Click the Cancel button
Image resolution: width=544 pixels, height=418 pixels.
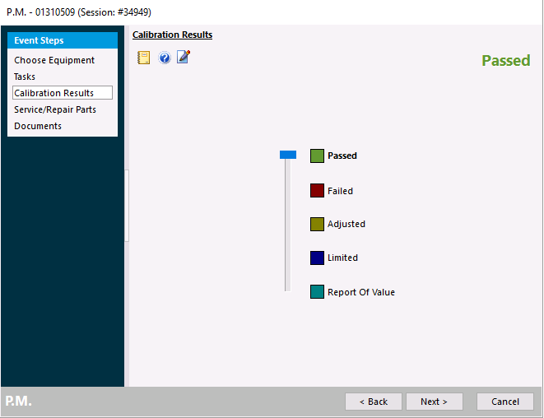click(505, 402)
